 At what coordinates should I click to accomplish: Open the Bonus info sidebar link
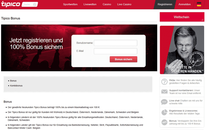pyautogui.click(x=182, y=122)
